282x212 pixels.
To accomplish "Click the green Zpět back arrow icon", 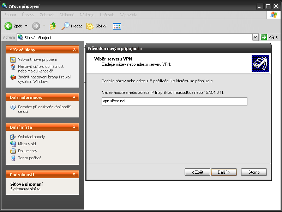I will tap(8, 26).
